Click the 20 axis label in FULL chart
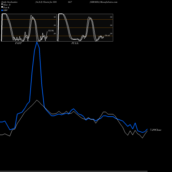Image resolution: width=172 pixels, height=172 pixels. (x=111, y=33)
